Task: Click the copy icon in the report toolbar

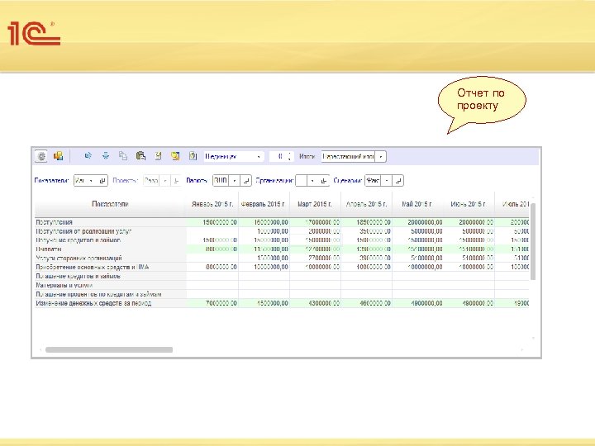Action: point(123,155)
